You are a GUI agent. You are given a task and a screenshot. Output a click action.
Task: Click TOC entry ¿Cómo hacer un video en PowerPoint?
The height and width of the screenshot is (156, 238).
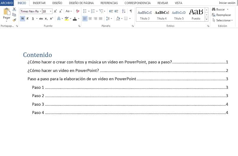[x=128, y=71]
